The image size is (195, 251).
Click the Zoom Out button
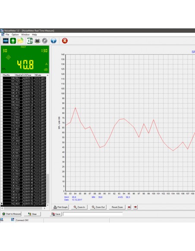click(x=98, y=207)
